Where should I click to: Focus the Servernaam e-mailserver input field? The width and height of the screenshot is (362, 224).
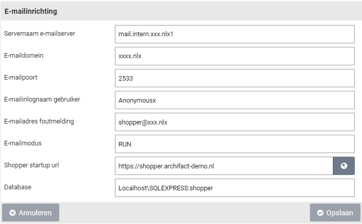234,35
